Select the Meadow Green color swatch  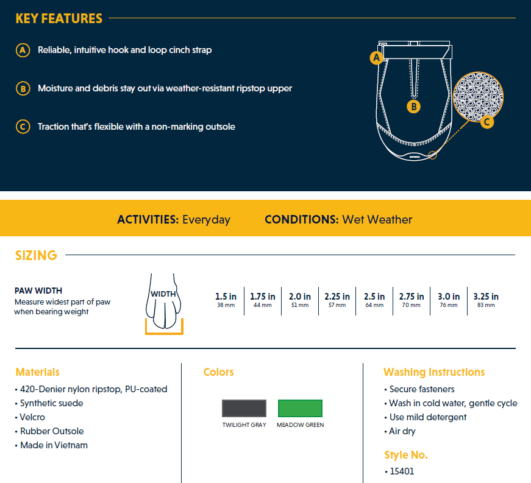300,408
